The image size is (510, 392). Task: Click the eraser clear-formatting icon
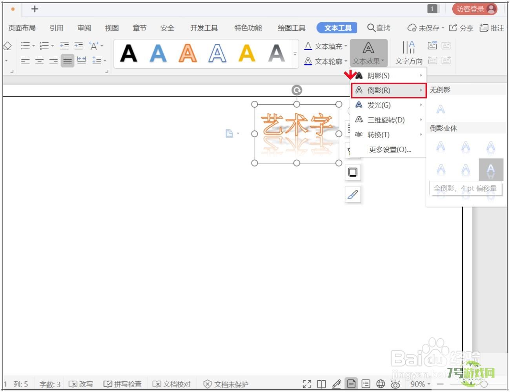coord(7,46)
